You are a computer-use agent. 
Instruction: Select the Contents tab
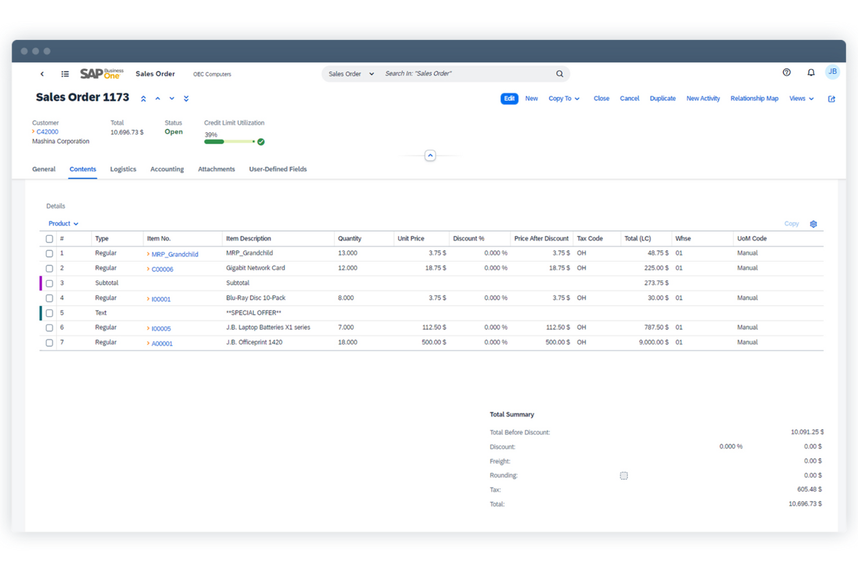click(x=83, y=169)
